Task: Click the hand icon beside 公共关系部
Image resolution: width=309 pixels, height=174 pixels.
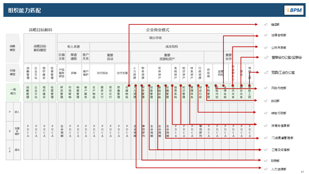Action: [266, 48]
